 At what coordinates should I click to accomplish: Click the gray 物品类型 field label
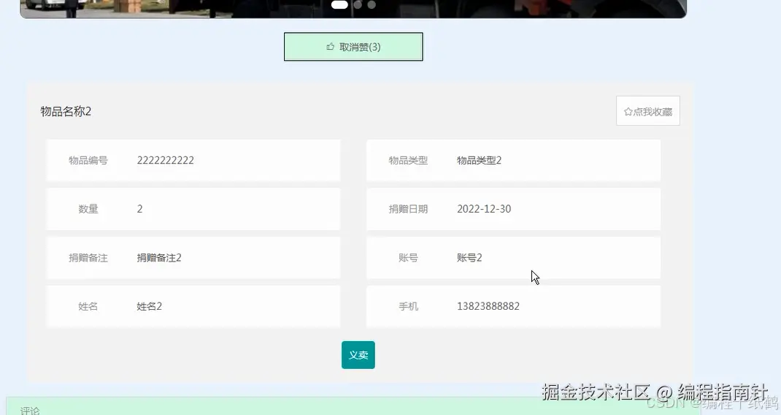[408, 160]
